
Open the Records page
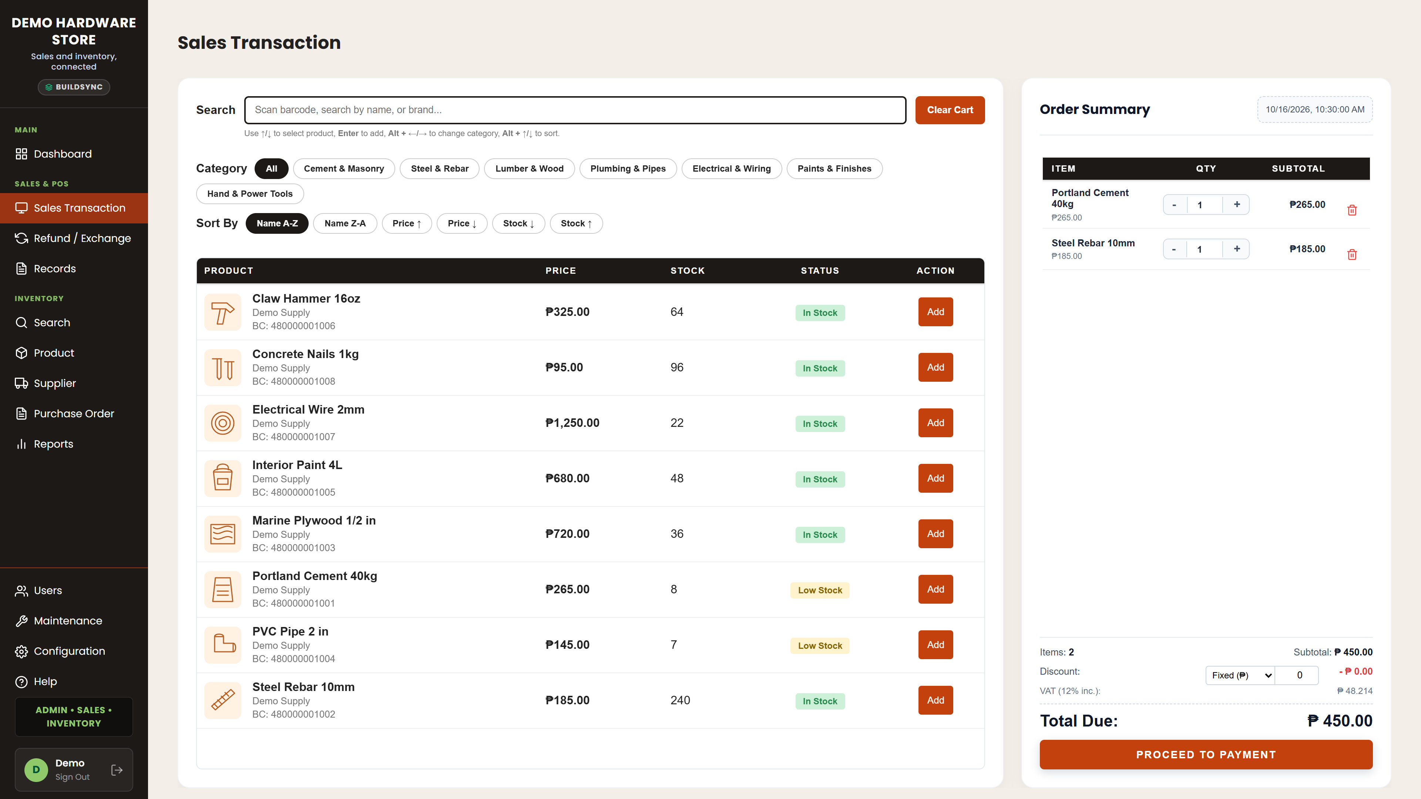click(x=74, y=269)
